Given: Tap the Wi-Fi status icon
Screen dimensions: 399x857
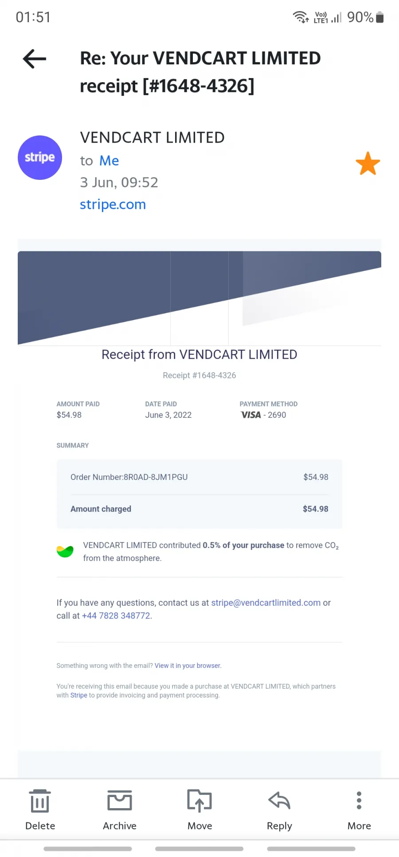Looking at the screenshot, I should (301, 17).
